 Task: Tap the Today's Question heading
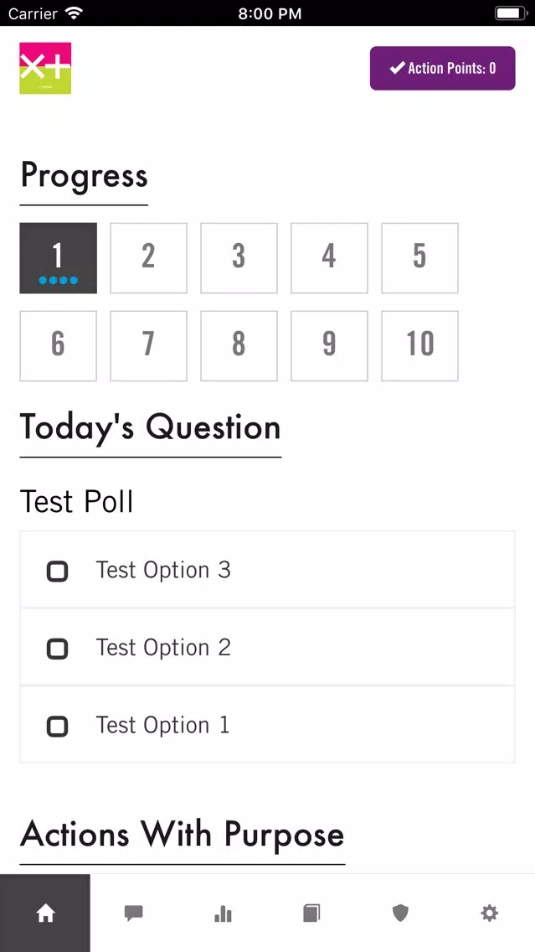tap(151, 428)
